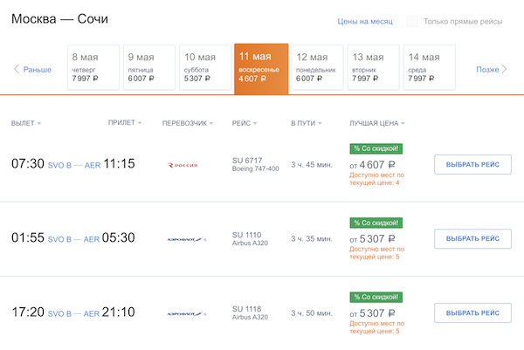Image resolution: width=524 pixels, height=350 pixels.
Task: Enable the Только прямые рейсы checkbox
Action: [411, 22]
